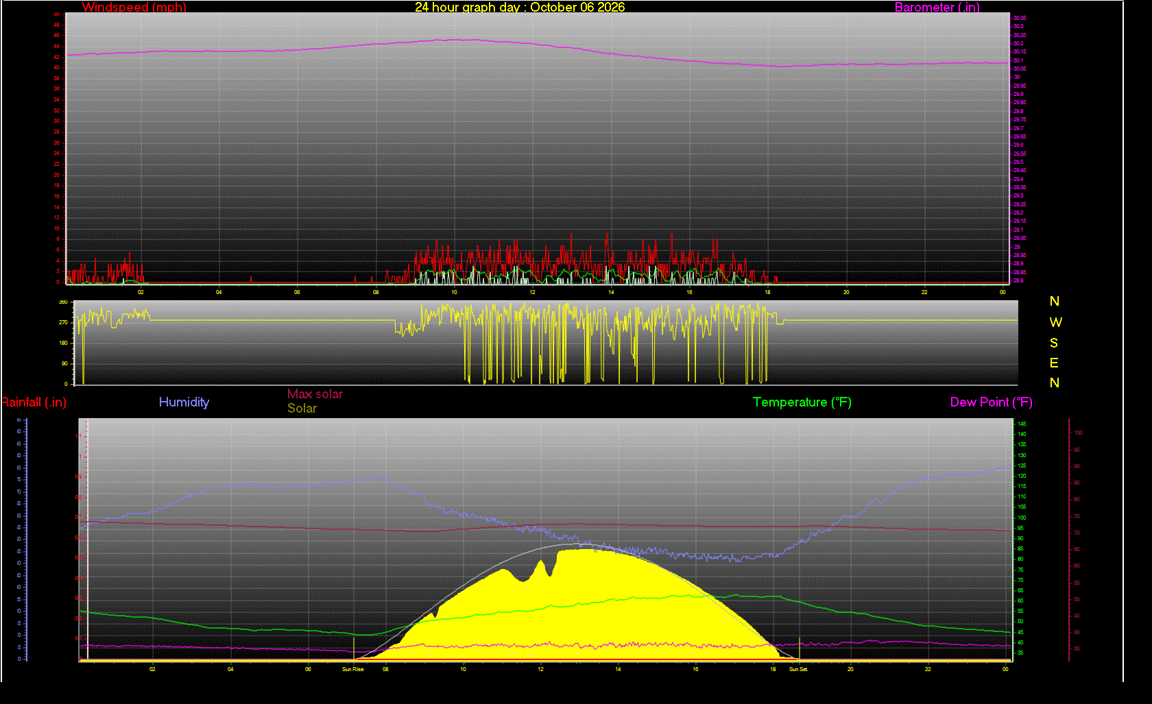Click the Sun Rise marker label
Viewport: 1152px width, 704px height.
click(x=353, y=669)
